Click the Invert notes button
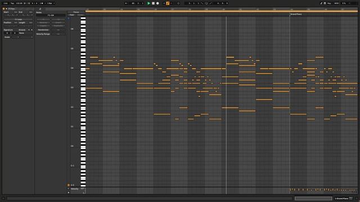The image size is (360, 202). (x=58, y=22)
